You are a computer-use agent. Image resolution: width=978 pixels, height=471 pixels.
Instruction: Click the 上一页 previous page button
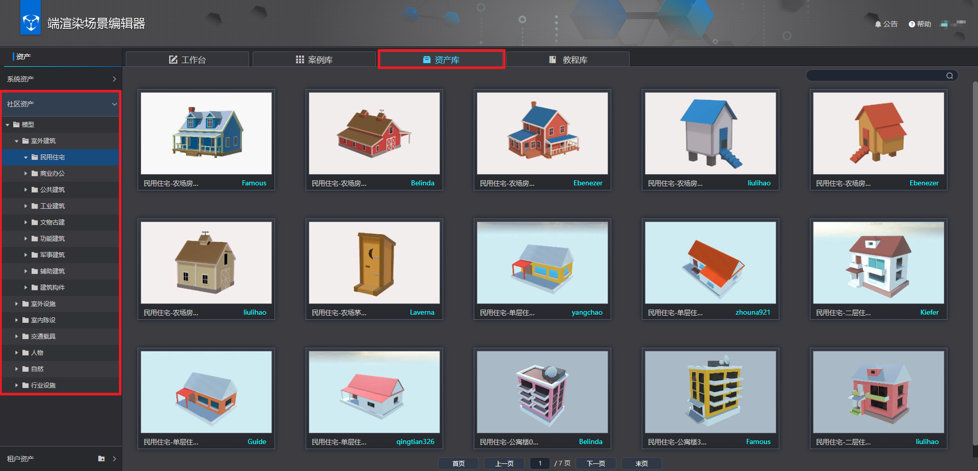pos(504,463)
